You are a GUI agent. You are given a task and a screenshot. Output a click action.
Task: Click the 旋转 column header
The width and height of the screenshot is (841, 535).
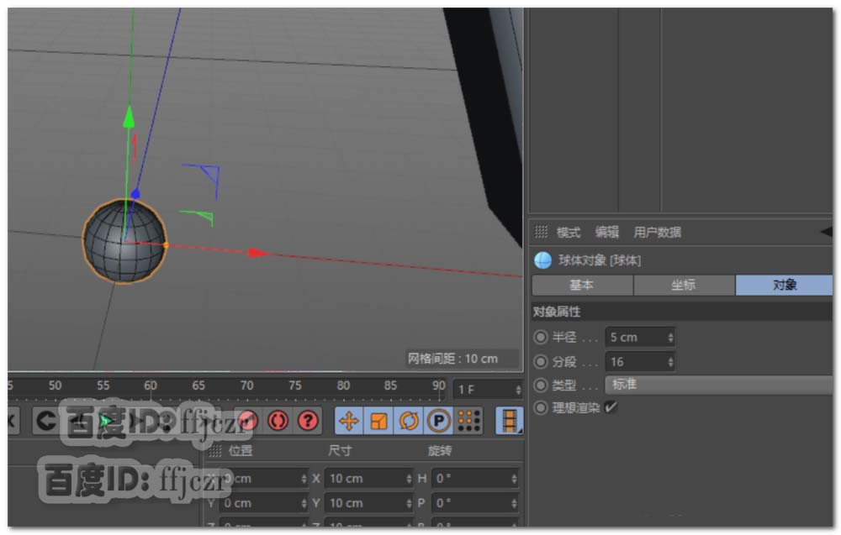440,451
